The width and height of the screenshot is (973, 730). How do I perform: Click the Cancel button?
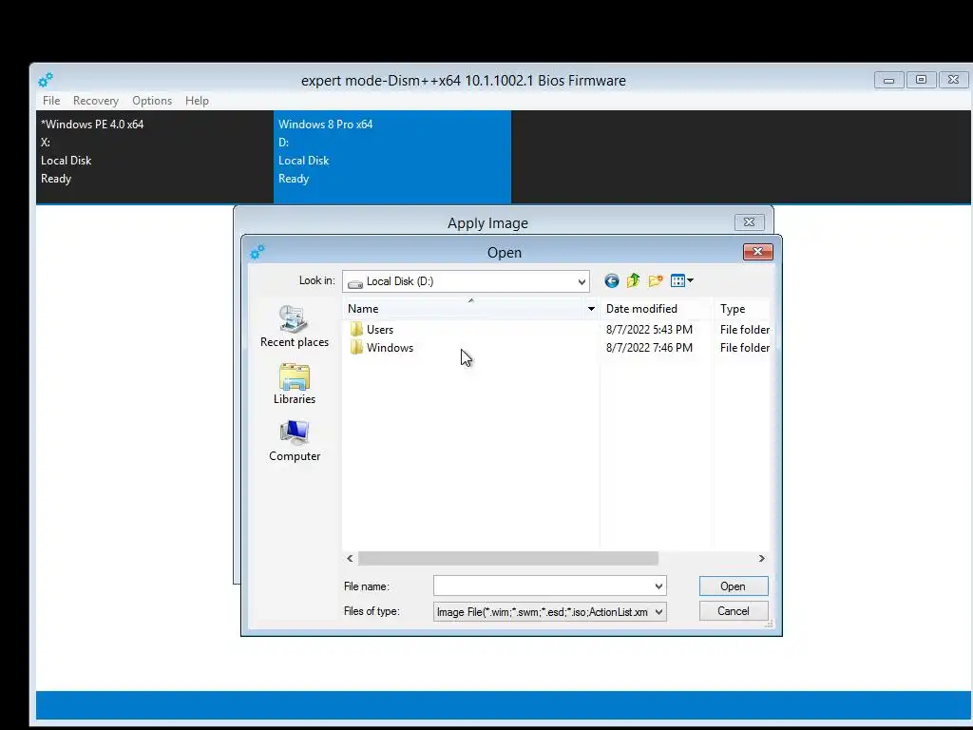pyautogui.click(x=734, y=611)
